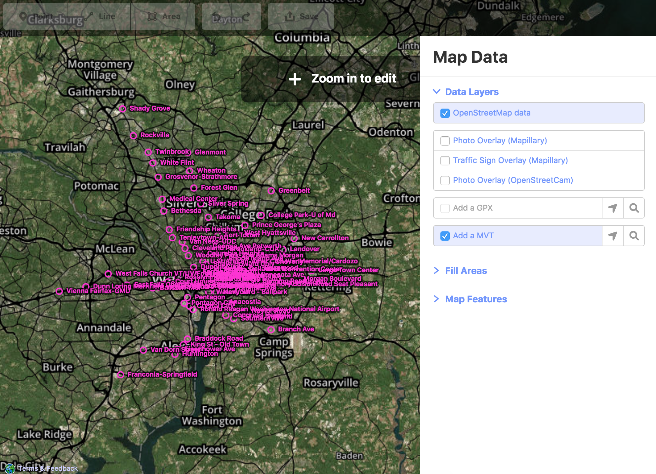Click the GPX zoom-to-layer arrow icon
Screen dimensions: 656x474
(613, 208)
